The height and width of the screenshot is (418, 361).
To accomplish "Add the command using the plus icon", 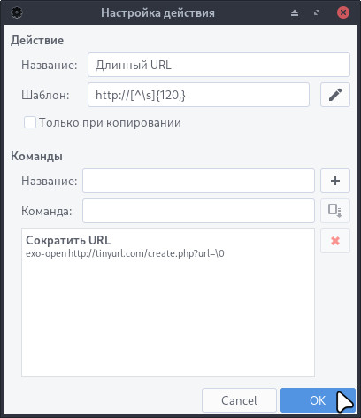I will [335, 181].
